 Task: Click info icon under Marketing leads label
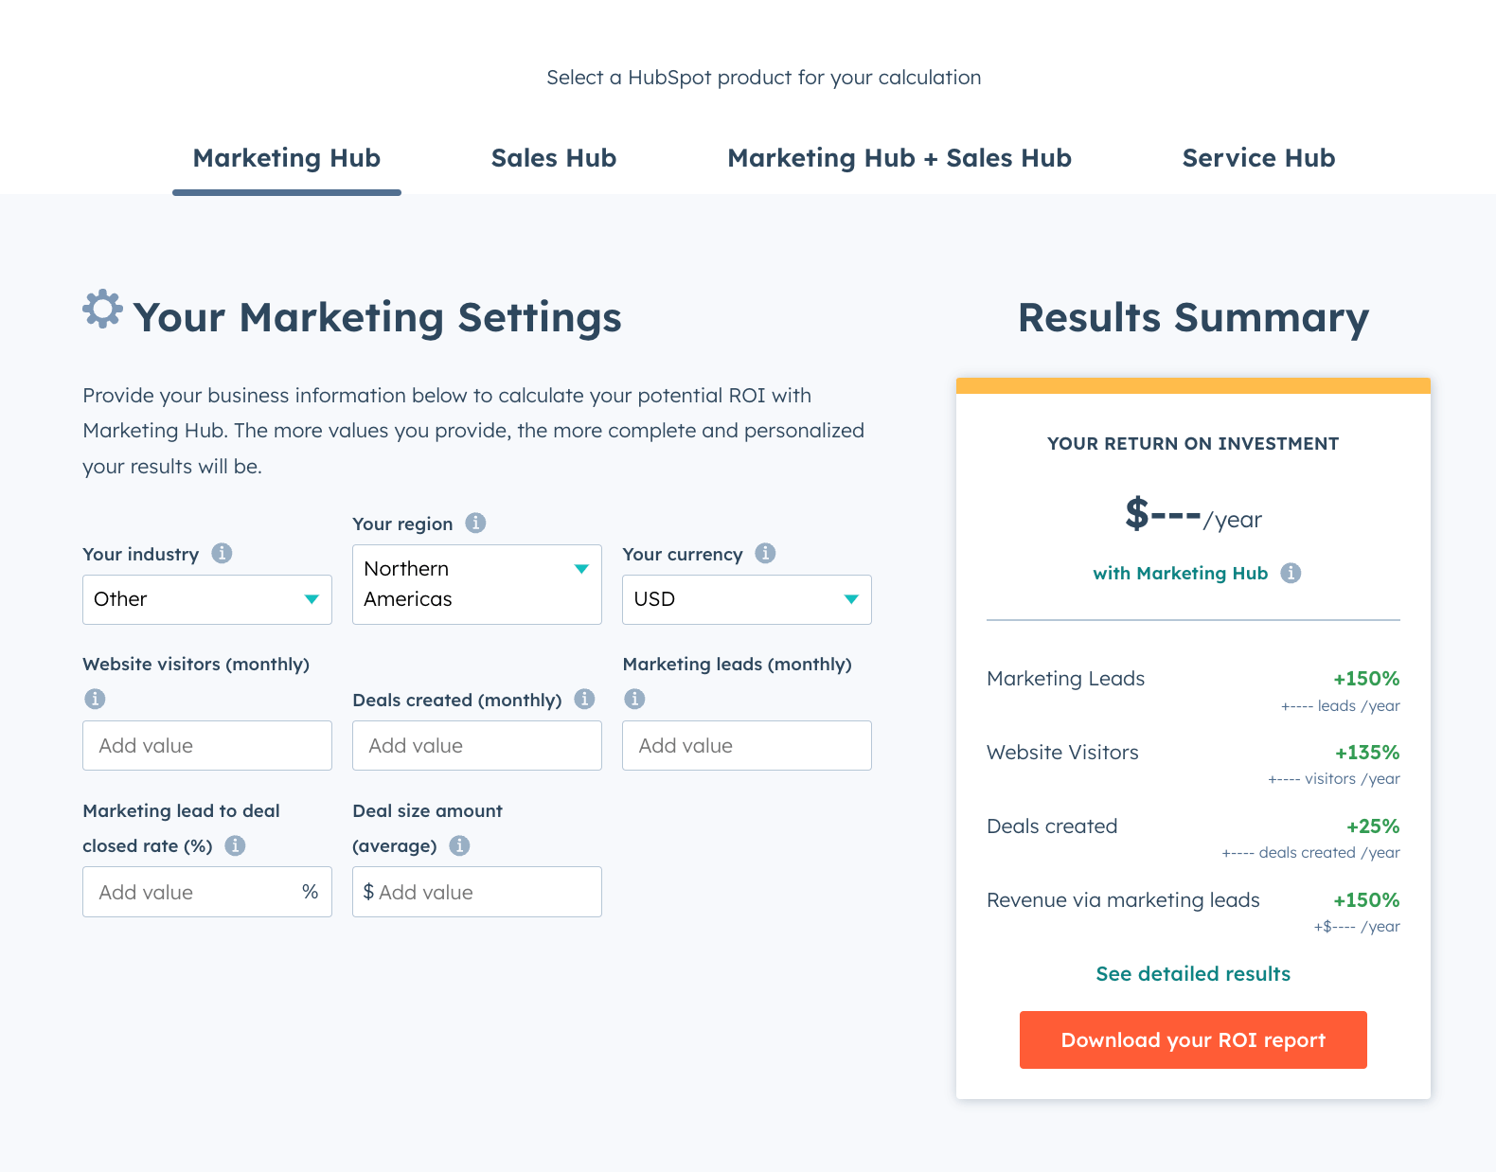click(x=634, y=699)
